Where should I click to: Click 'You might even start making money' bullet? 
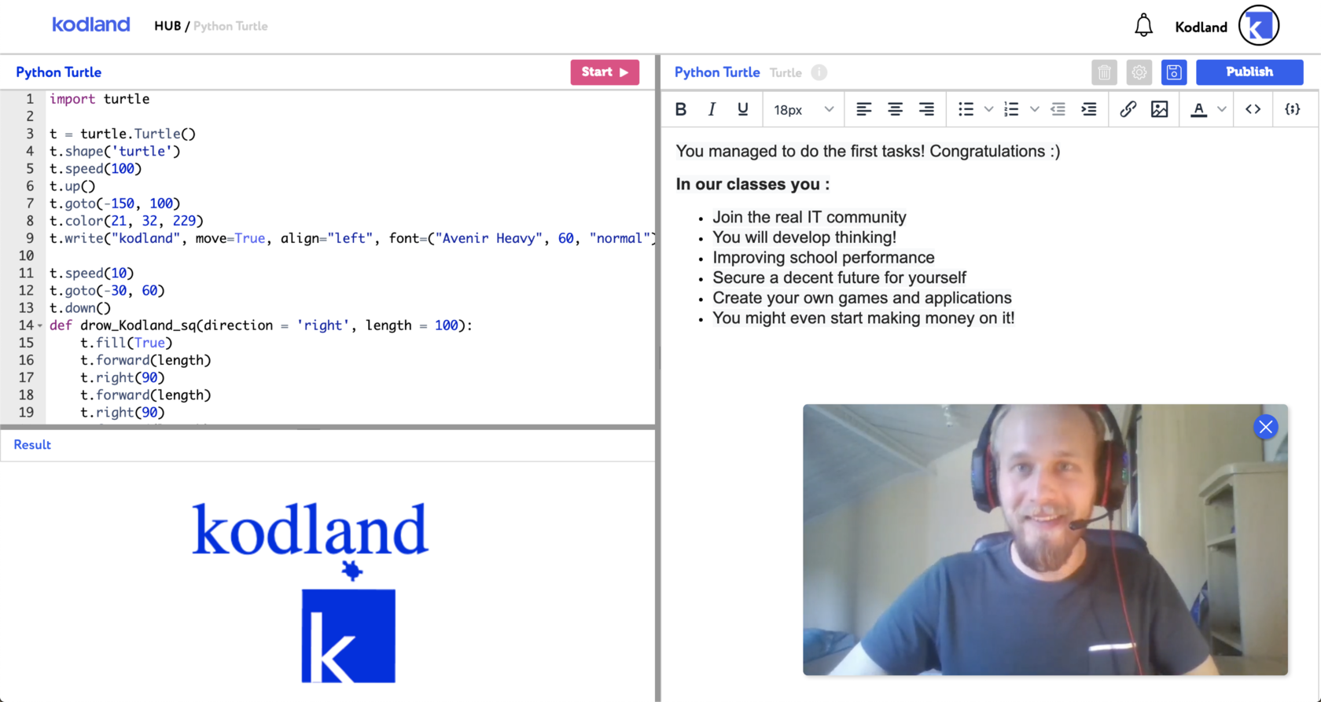[863, 318]
